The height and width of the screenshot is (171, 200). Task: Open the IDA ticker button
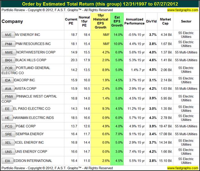pos(8,80)
